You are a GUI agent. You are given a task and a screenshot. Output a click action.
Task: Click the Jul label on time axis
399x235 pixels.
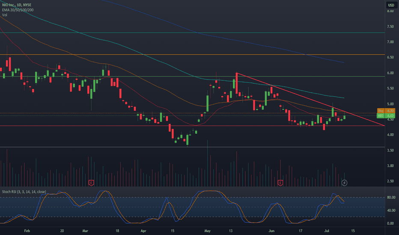pyautogui.click(x=327, y=231)
